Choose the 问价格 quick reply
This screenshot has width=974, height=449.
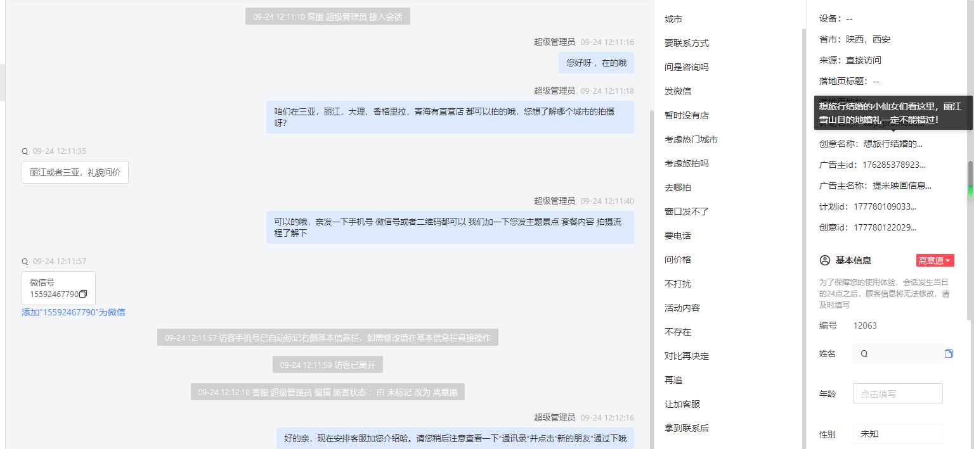678,260
